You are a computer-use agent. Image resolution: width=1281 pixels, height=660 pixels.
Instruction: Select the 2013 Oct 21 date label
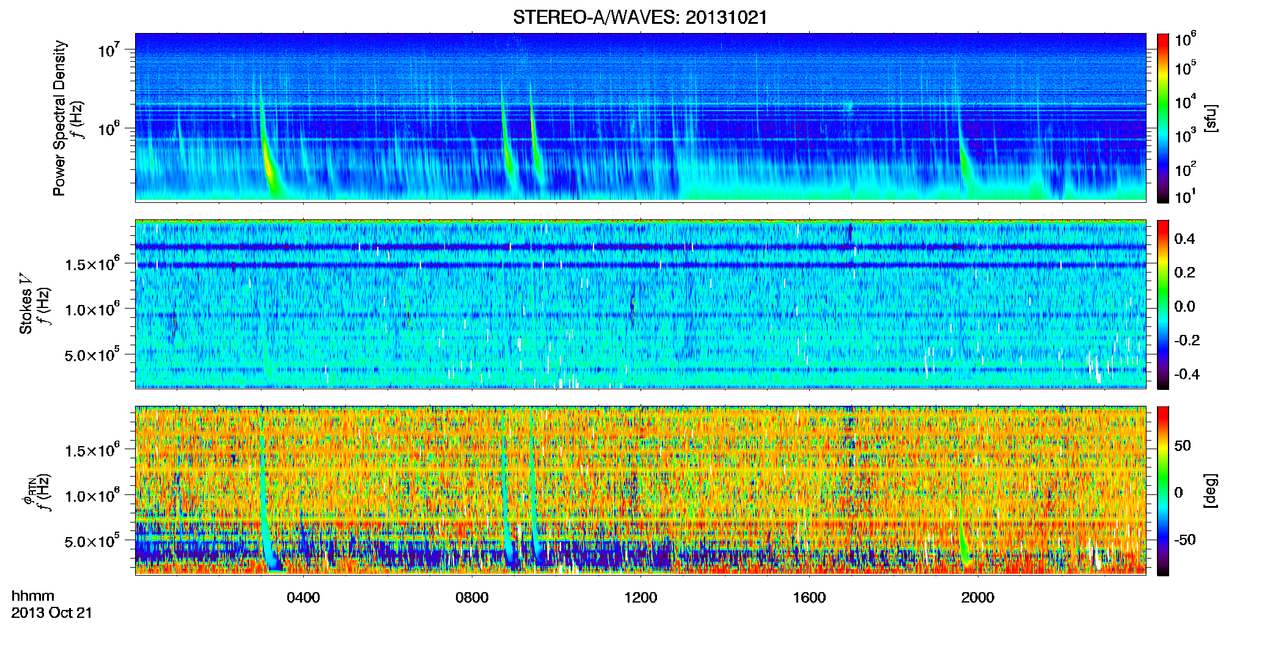pos(52,613)
